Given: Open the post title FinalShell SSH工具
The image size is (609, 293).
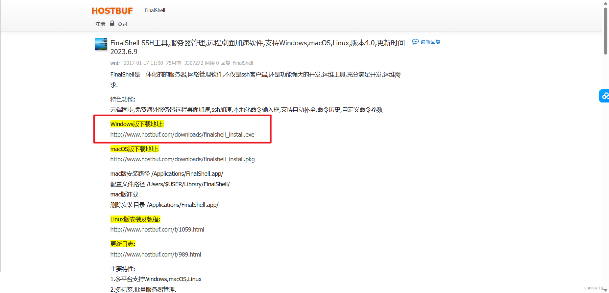Looking at the screenshot, I should tap(257, 47).
